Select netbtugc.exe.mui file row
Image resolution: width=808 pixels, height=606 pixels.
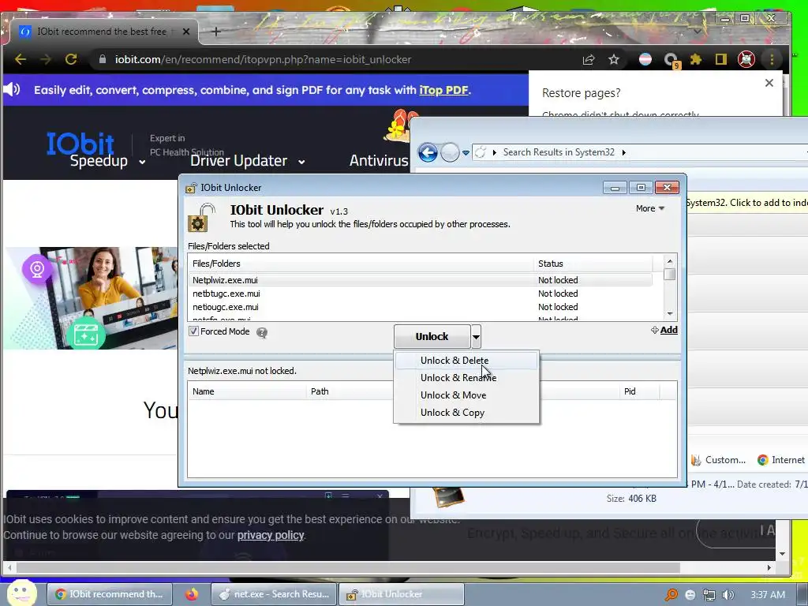pos(420,294)
